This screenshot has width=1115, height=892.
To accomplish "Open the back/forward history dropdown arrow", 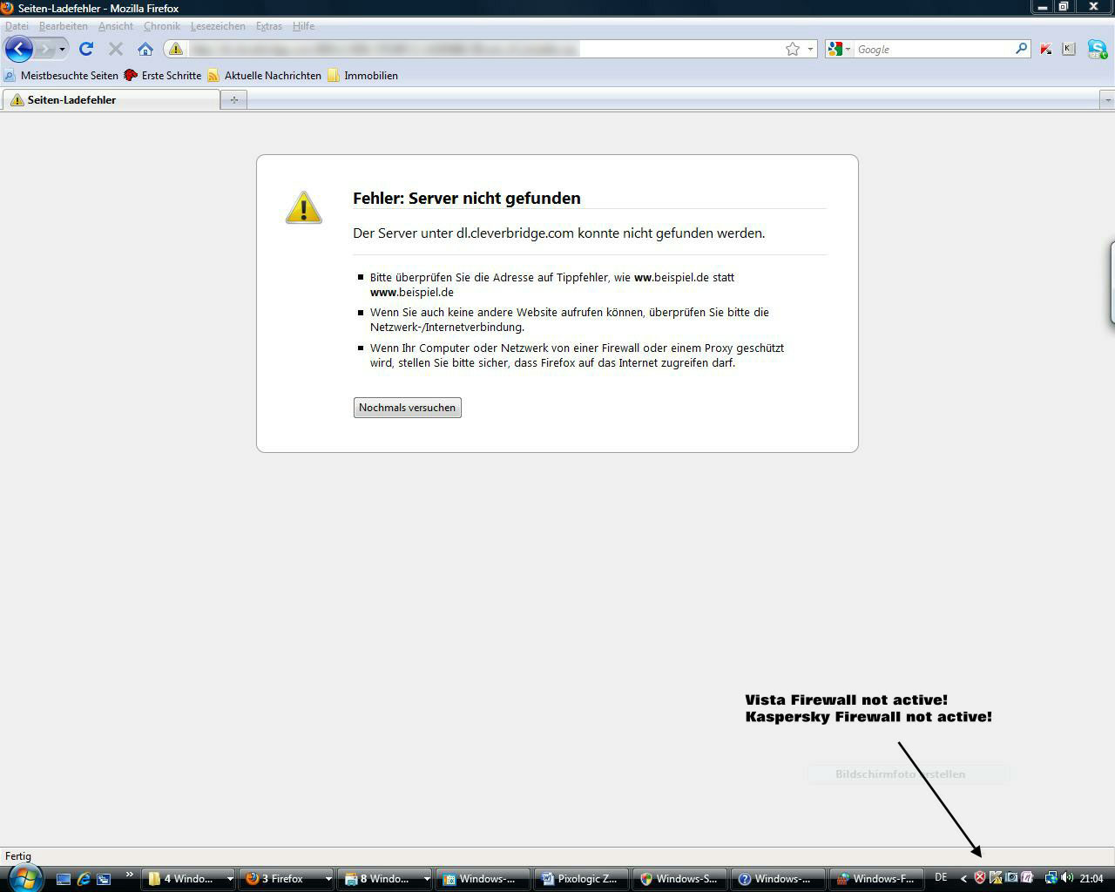I will [x=62, y=50].
